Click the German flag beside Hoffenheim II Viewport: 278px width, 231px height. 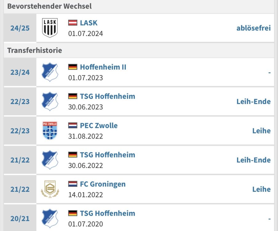73,67
